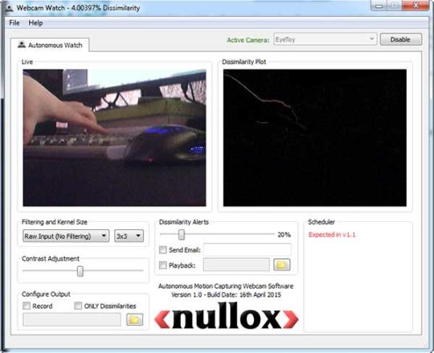Expand the 3x3 kernel size dropdown

point(129,236)
